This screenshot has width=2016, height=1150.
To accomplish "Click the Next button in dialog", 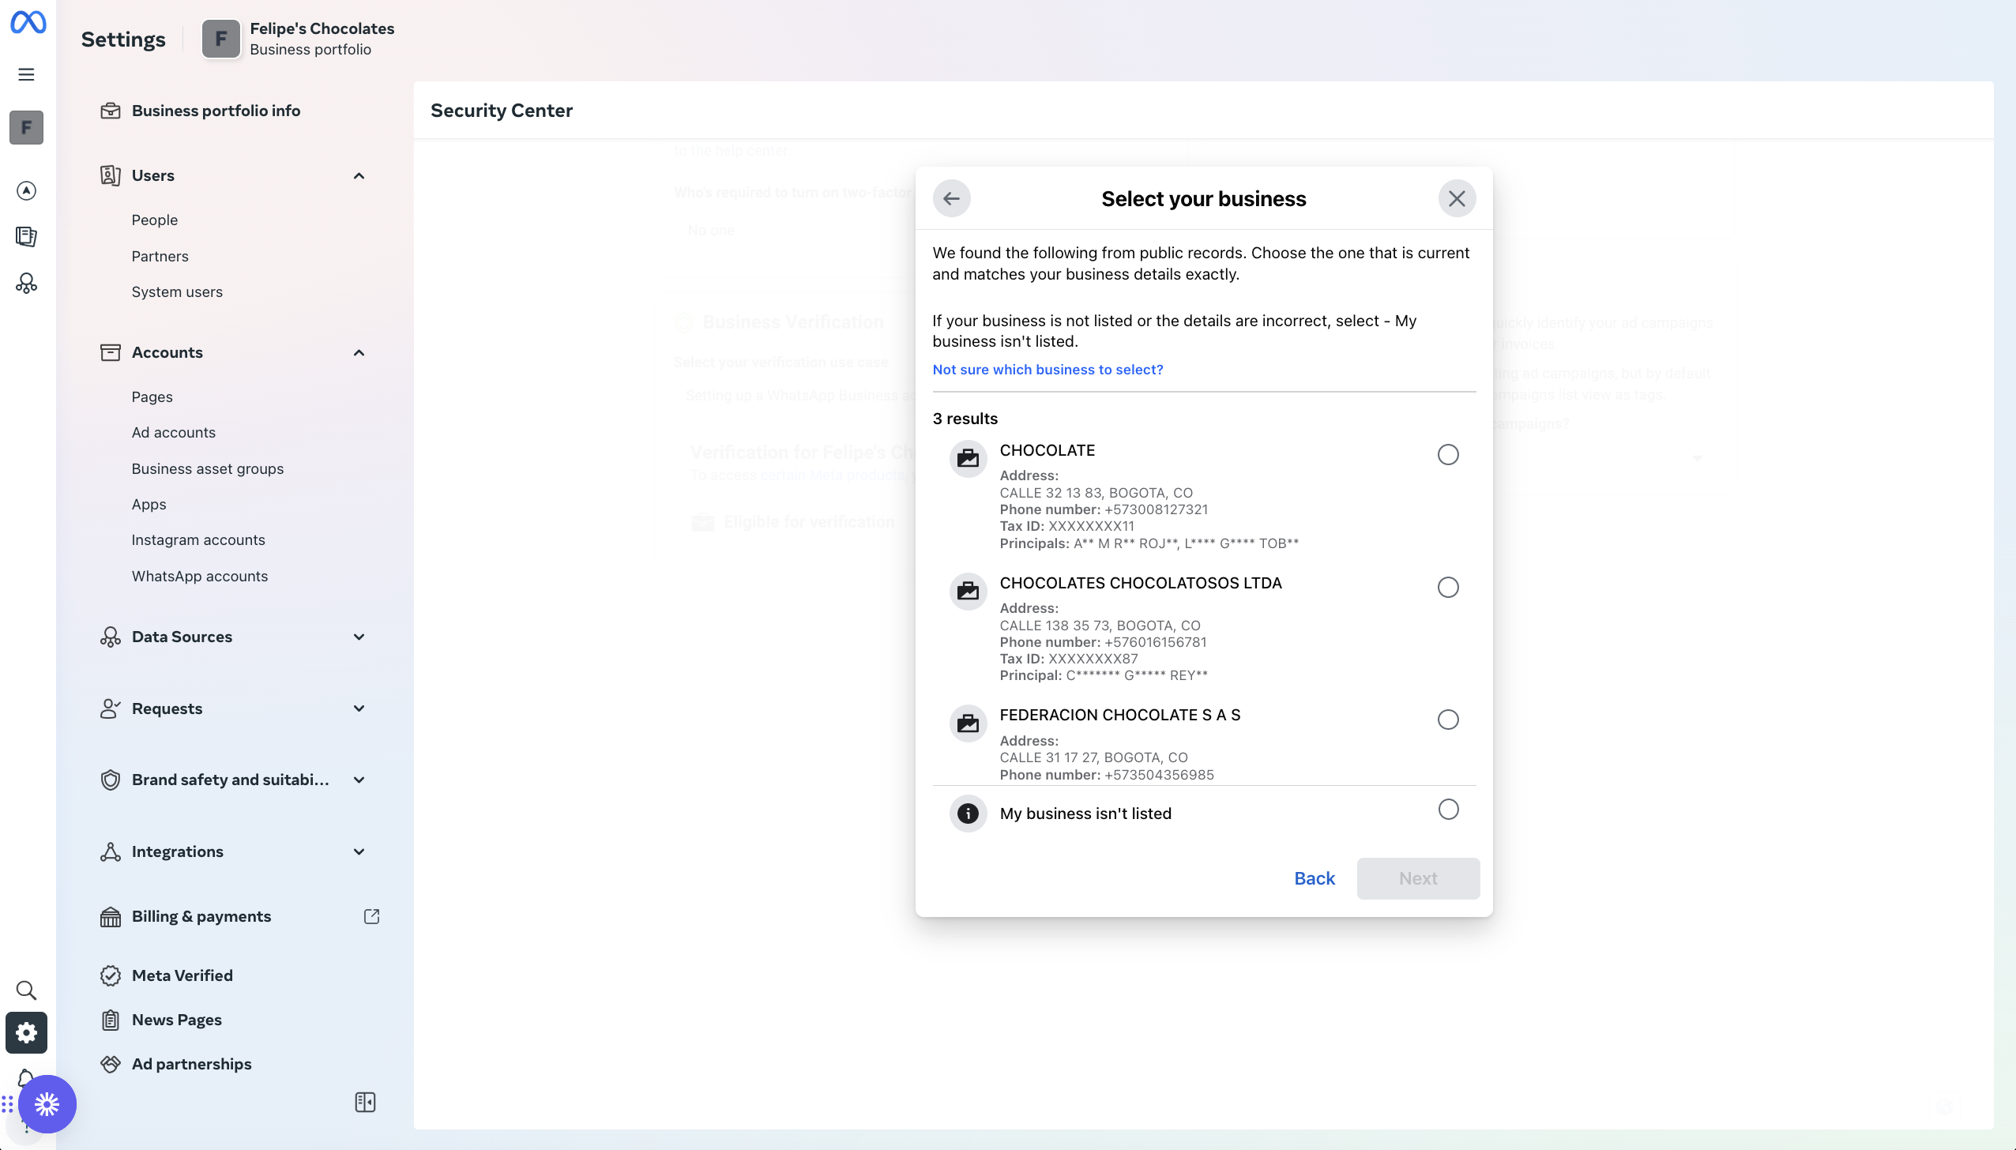I will click(x=1418, y=878).
